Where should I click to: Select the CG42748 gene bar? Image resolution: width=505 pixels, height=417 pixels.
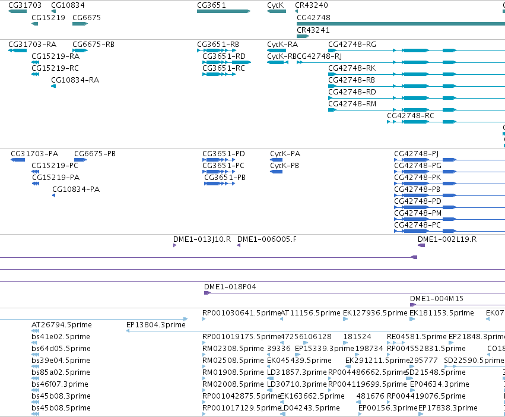[401, 24]
